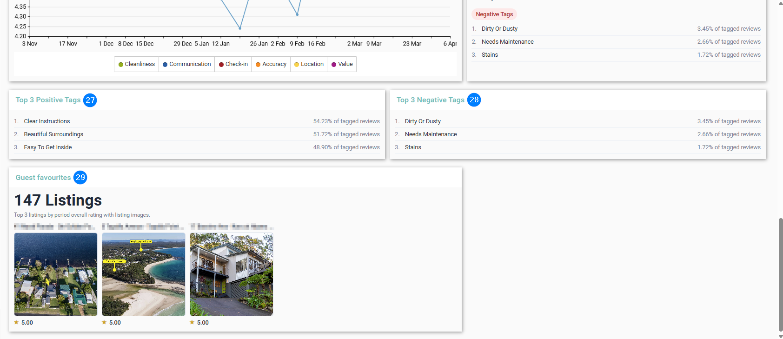Open the white two-storey house thumbnail
Screen dimensions: 783x339
(x=232, y=274)
